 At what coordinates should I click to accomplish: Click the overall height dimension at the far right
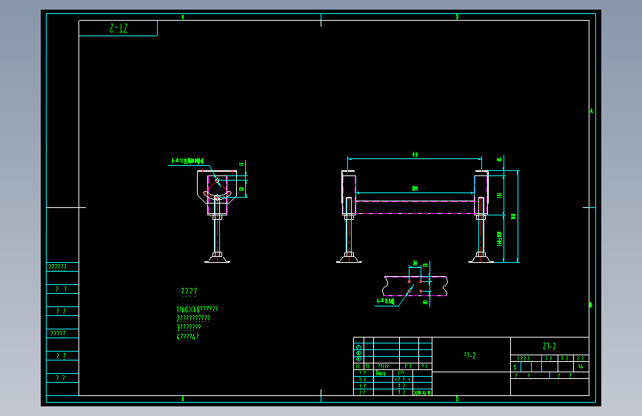513,216
